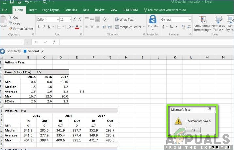The height and width of the screenshot is (150, 234).
Task: Toggle Bold formatting
Action: [x=39, y=27]
